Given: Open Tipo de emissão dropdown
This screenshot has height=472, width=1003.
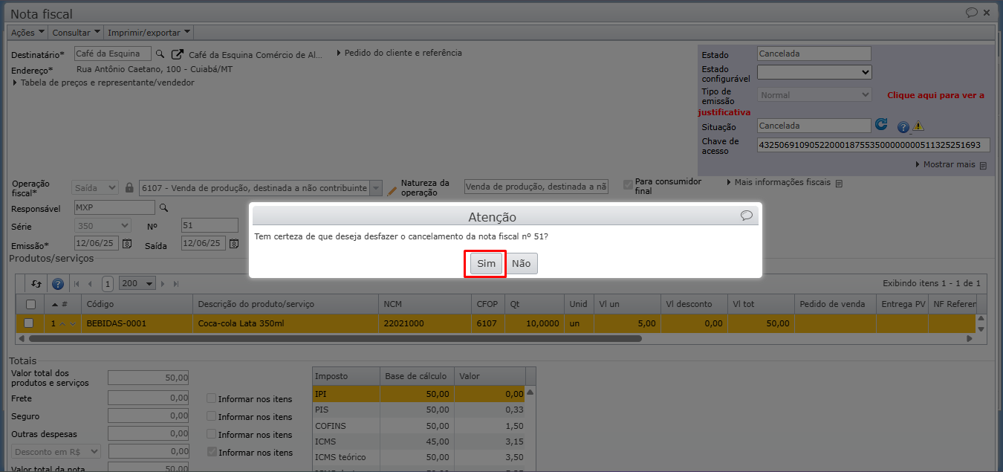Looking at the screenshot, I should (814, 95).
